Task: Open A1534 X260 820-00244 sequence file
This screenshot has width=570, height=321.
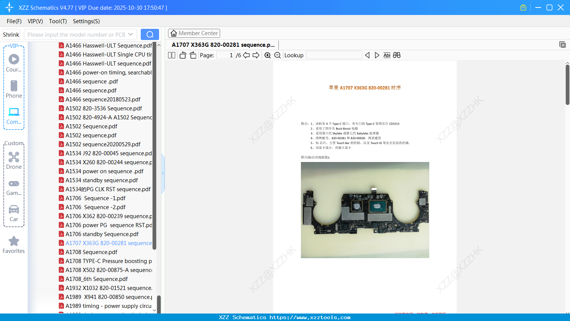Action: (x=106, y=162)
